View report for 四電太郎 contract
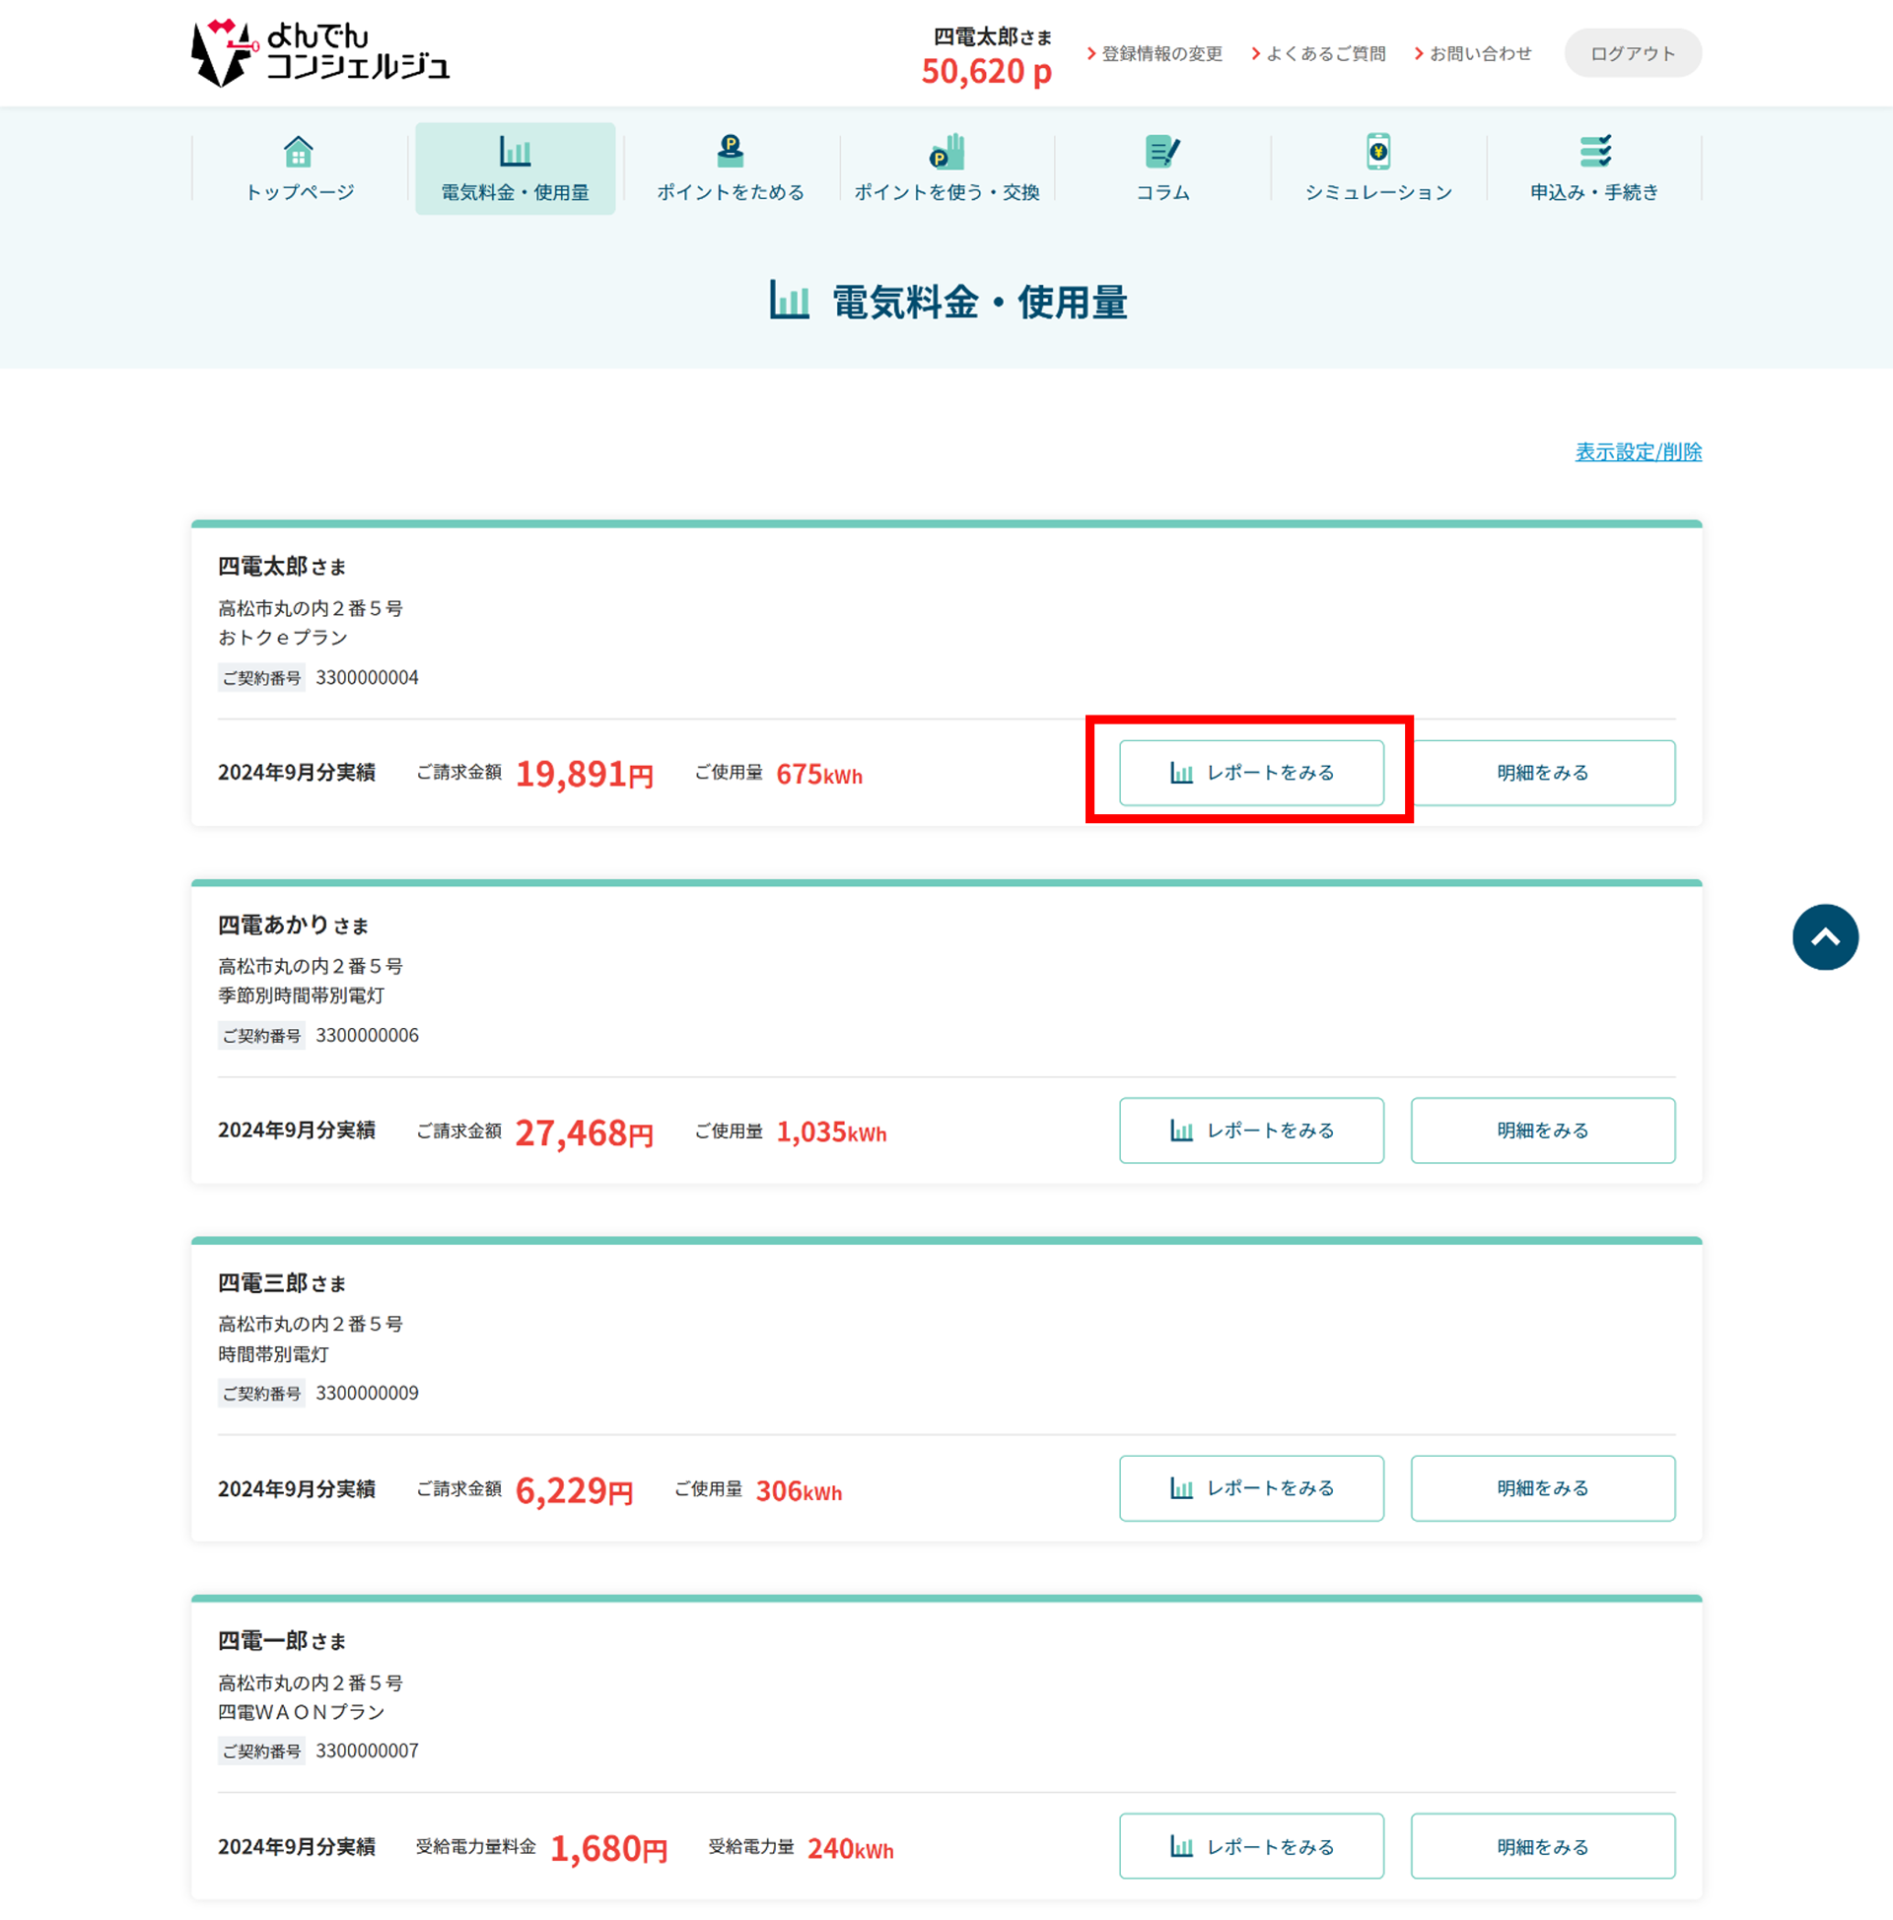Image resolution: width=1893 pixels, height=1920 pixels. [x=1251, y=772]
